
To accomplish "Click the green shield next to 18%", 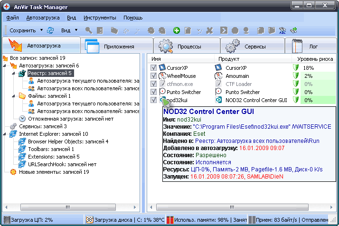I will (296, 67).
